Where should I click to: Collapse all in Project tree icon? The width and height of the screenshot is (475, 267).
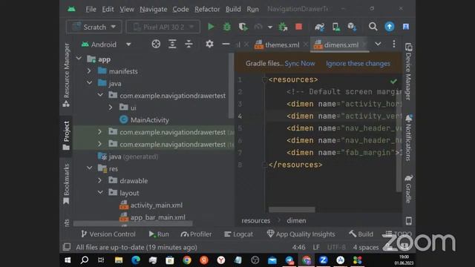click(x=189, y=44)
